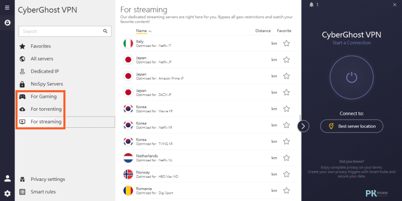Click the search magnifier icon
The image size is (402, 201).
click(105, 31)
